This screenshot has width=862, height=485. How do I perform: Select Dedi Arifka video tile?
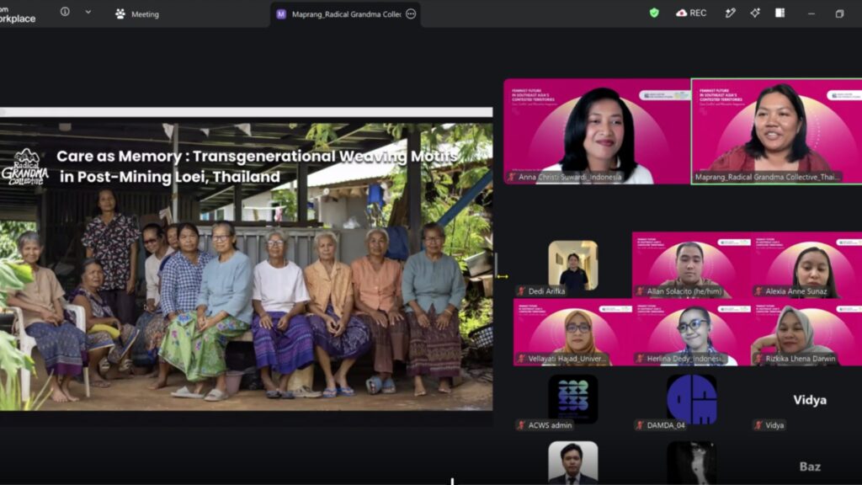(572, 265)
